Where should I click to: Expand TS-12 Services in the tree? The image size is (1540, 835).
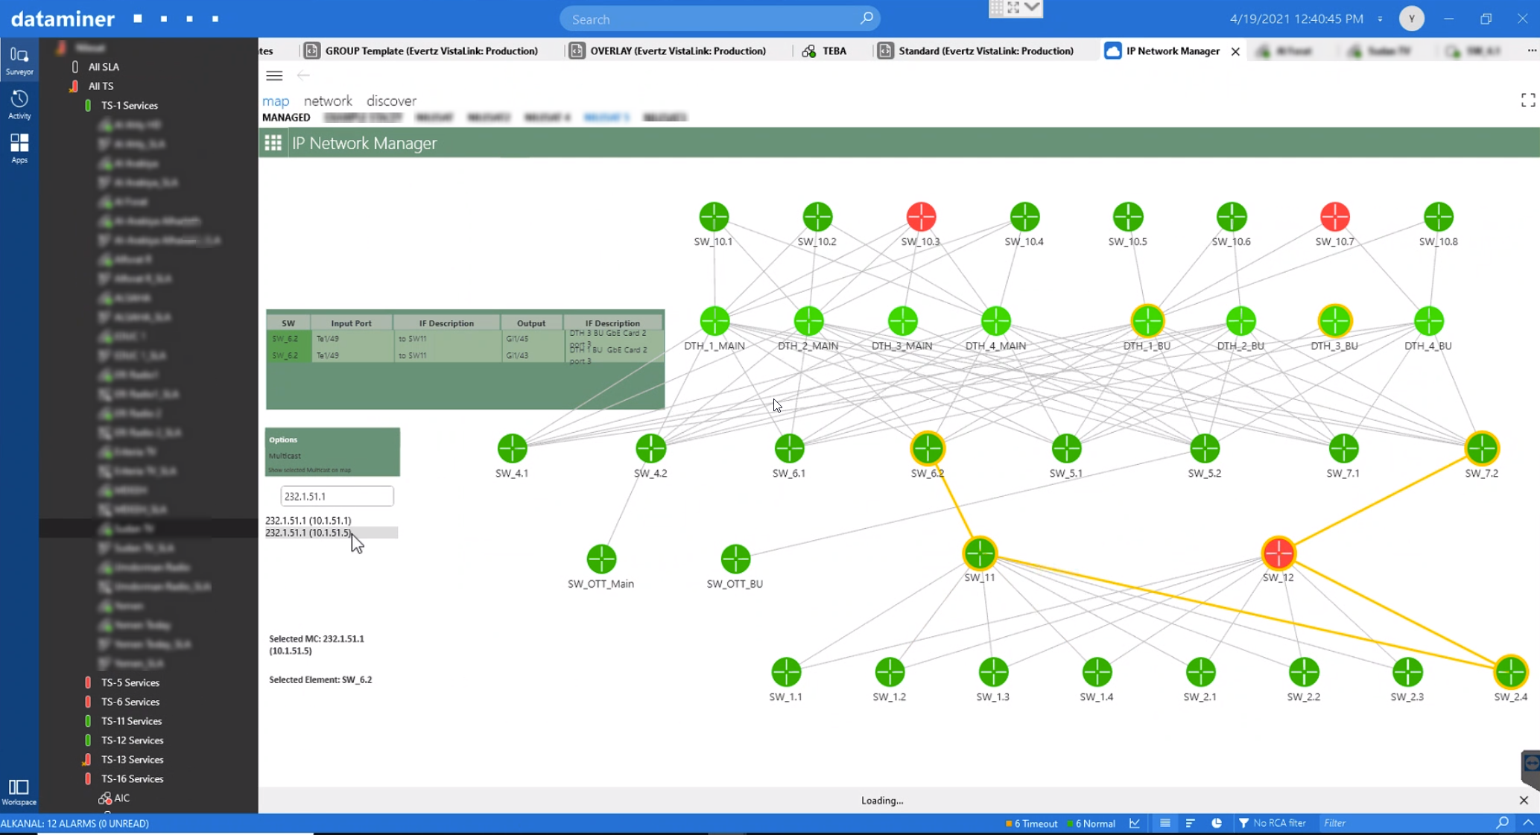click(x=133, y=740)
